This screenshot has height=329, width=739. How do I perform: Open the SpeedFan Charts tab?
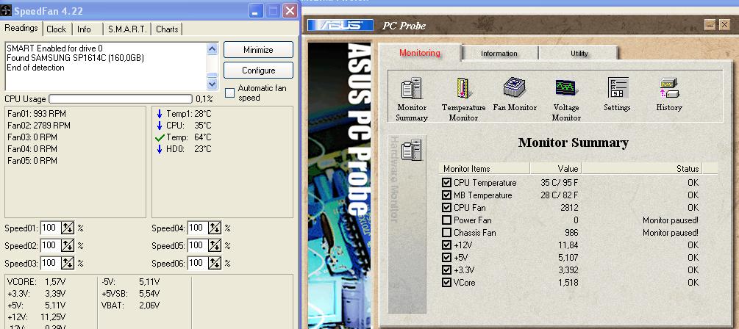coord(167,29)
